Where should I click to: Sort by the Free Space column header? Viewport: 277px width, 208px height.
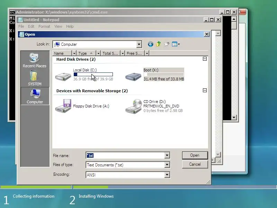tap(135, 53)
